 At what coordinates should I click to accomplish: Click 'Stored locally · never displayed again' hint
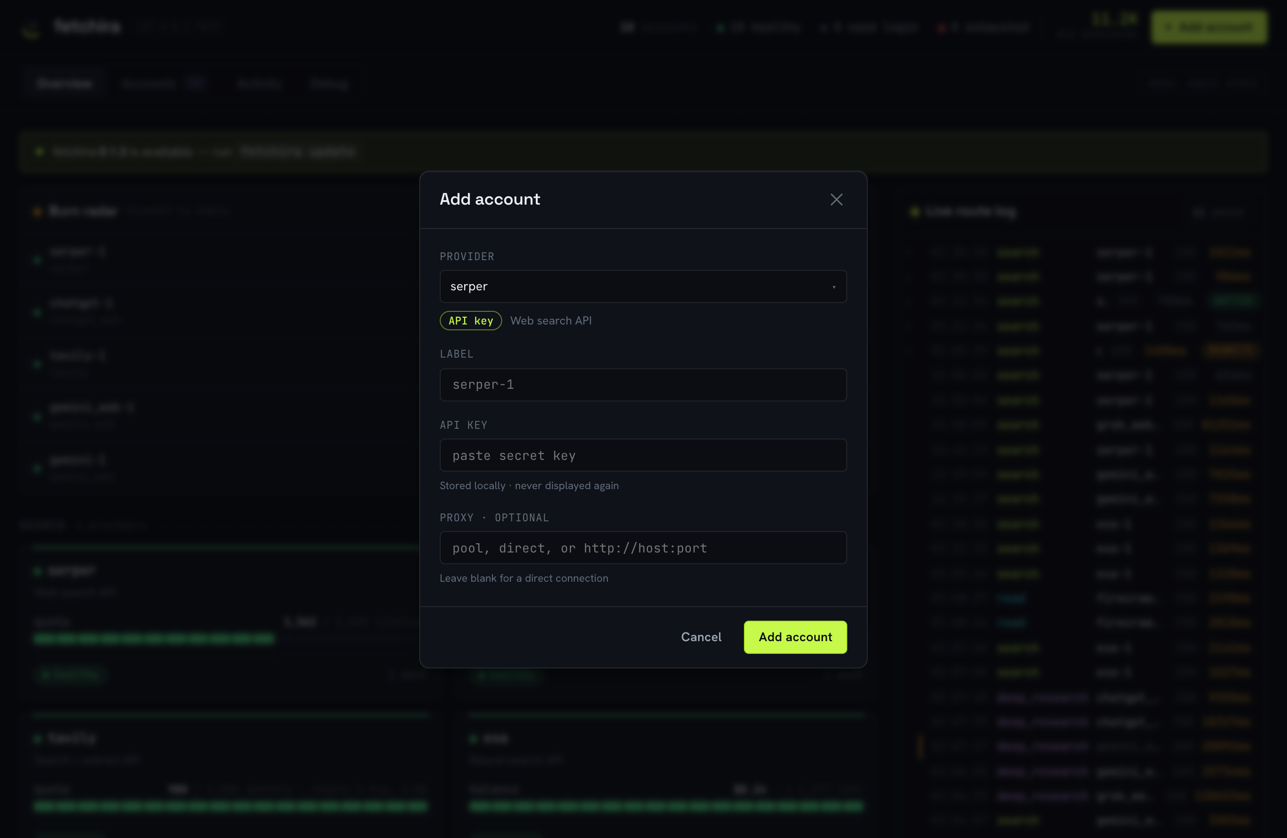click(x=529, y=486)
